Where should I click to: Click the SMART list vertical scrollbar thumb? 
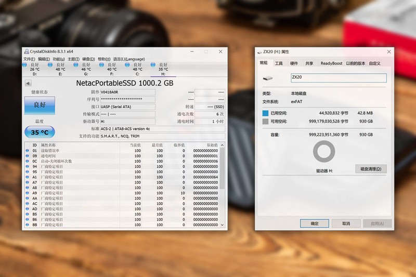[x=223, y=168]
